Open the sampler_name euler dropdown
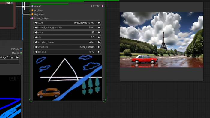The height and width of the screenshot is (118, 210). coord(67,42)
